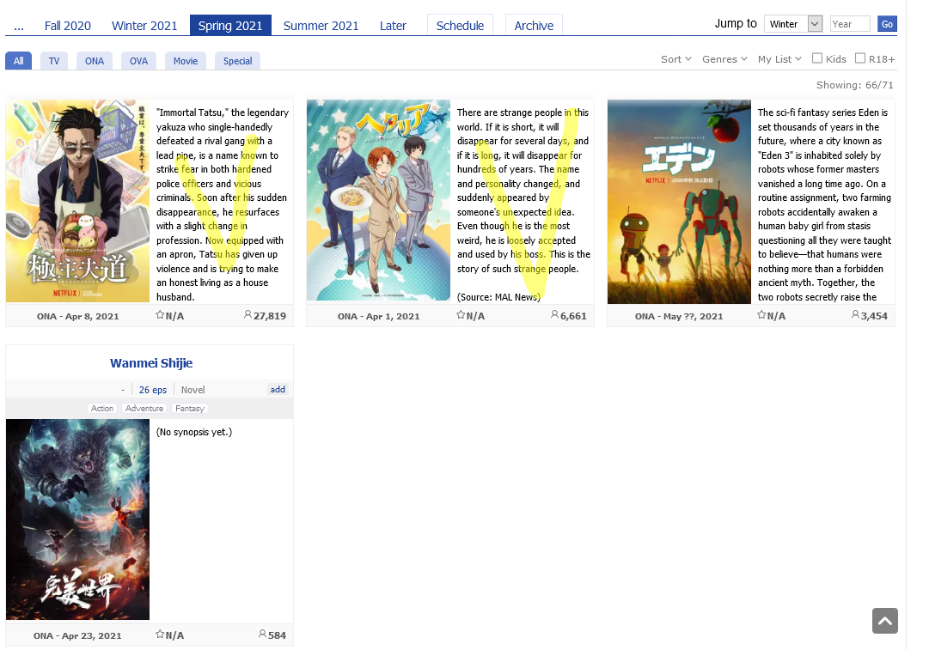
Task: Click the "ONA - May ??, 2021" date text
Action: pyautogui.click(x=679, y=316)
